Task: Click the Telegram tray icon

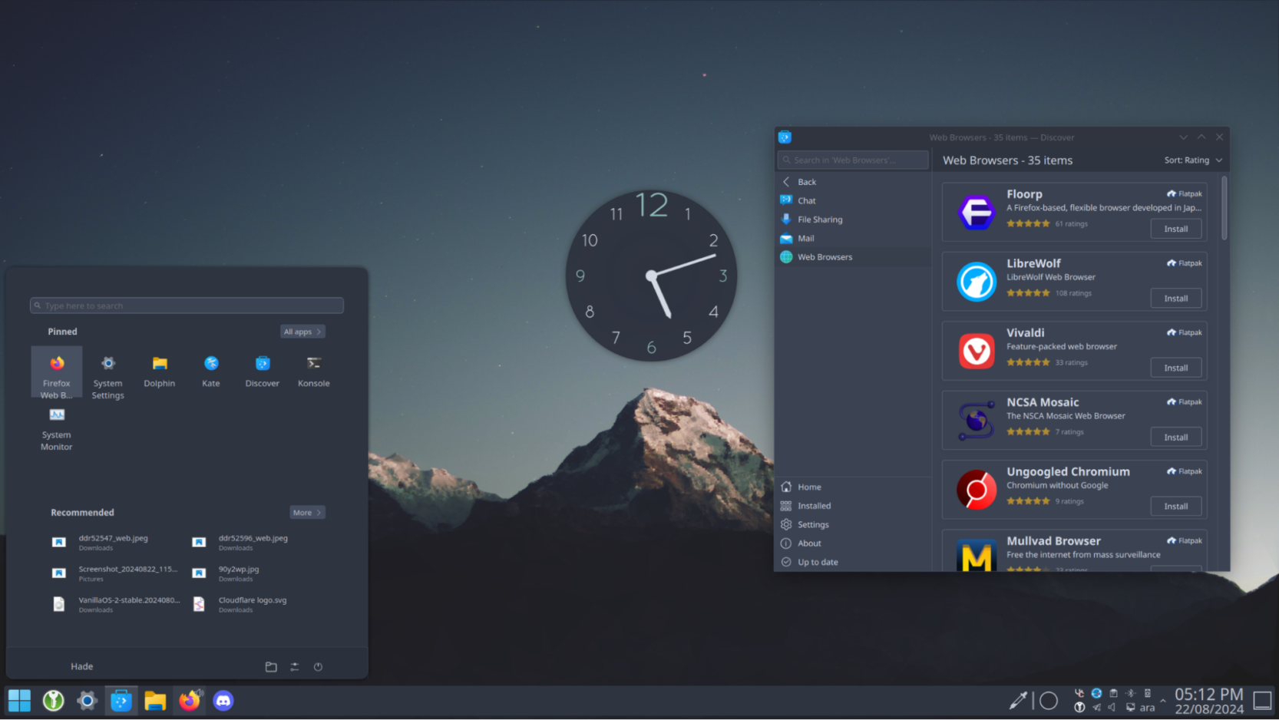Action: [1096, 707]
